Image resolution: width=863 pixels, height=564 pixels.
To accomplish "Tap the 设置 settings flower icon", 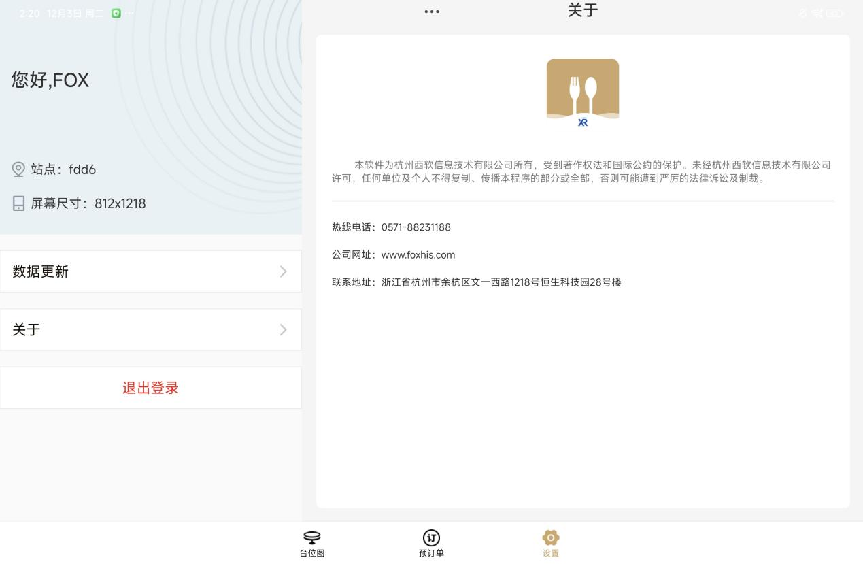I will click(550, 537).
